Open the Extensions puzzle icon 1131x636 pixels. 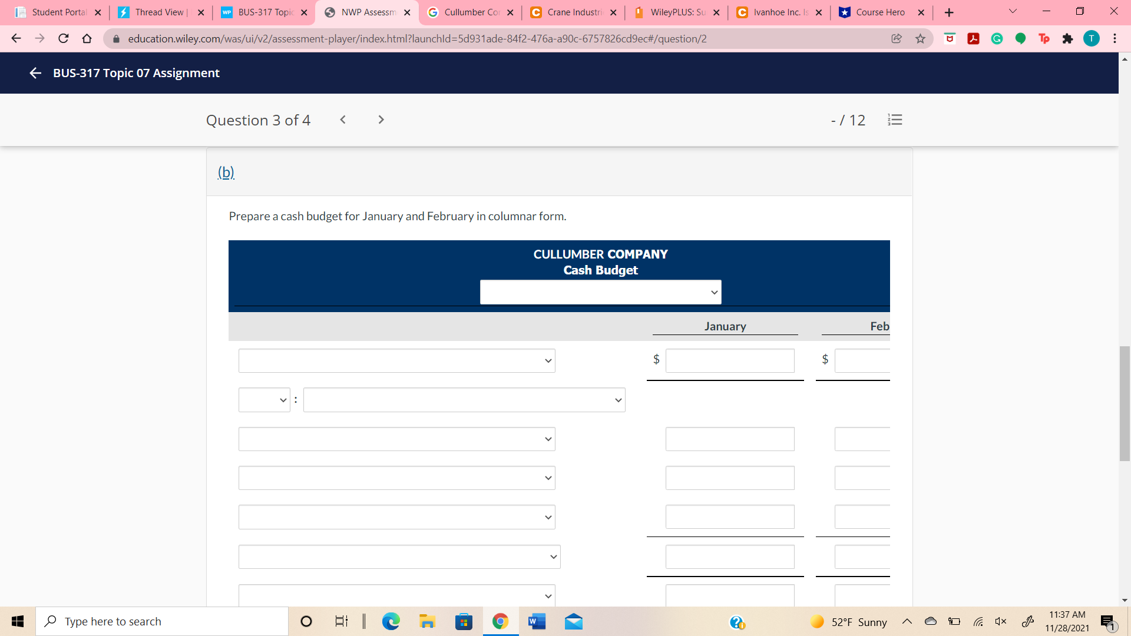(x=1067, y=39)
